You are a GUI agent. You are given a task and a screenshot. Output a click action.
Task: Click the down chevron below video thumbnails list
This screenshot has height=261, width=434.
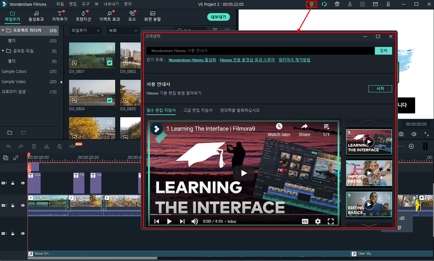coord(369,225)
